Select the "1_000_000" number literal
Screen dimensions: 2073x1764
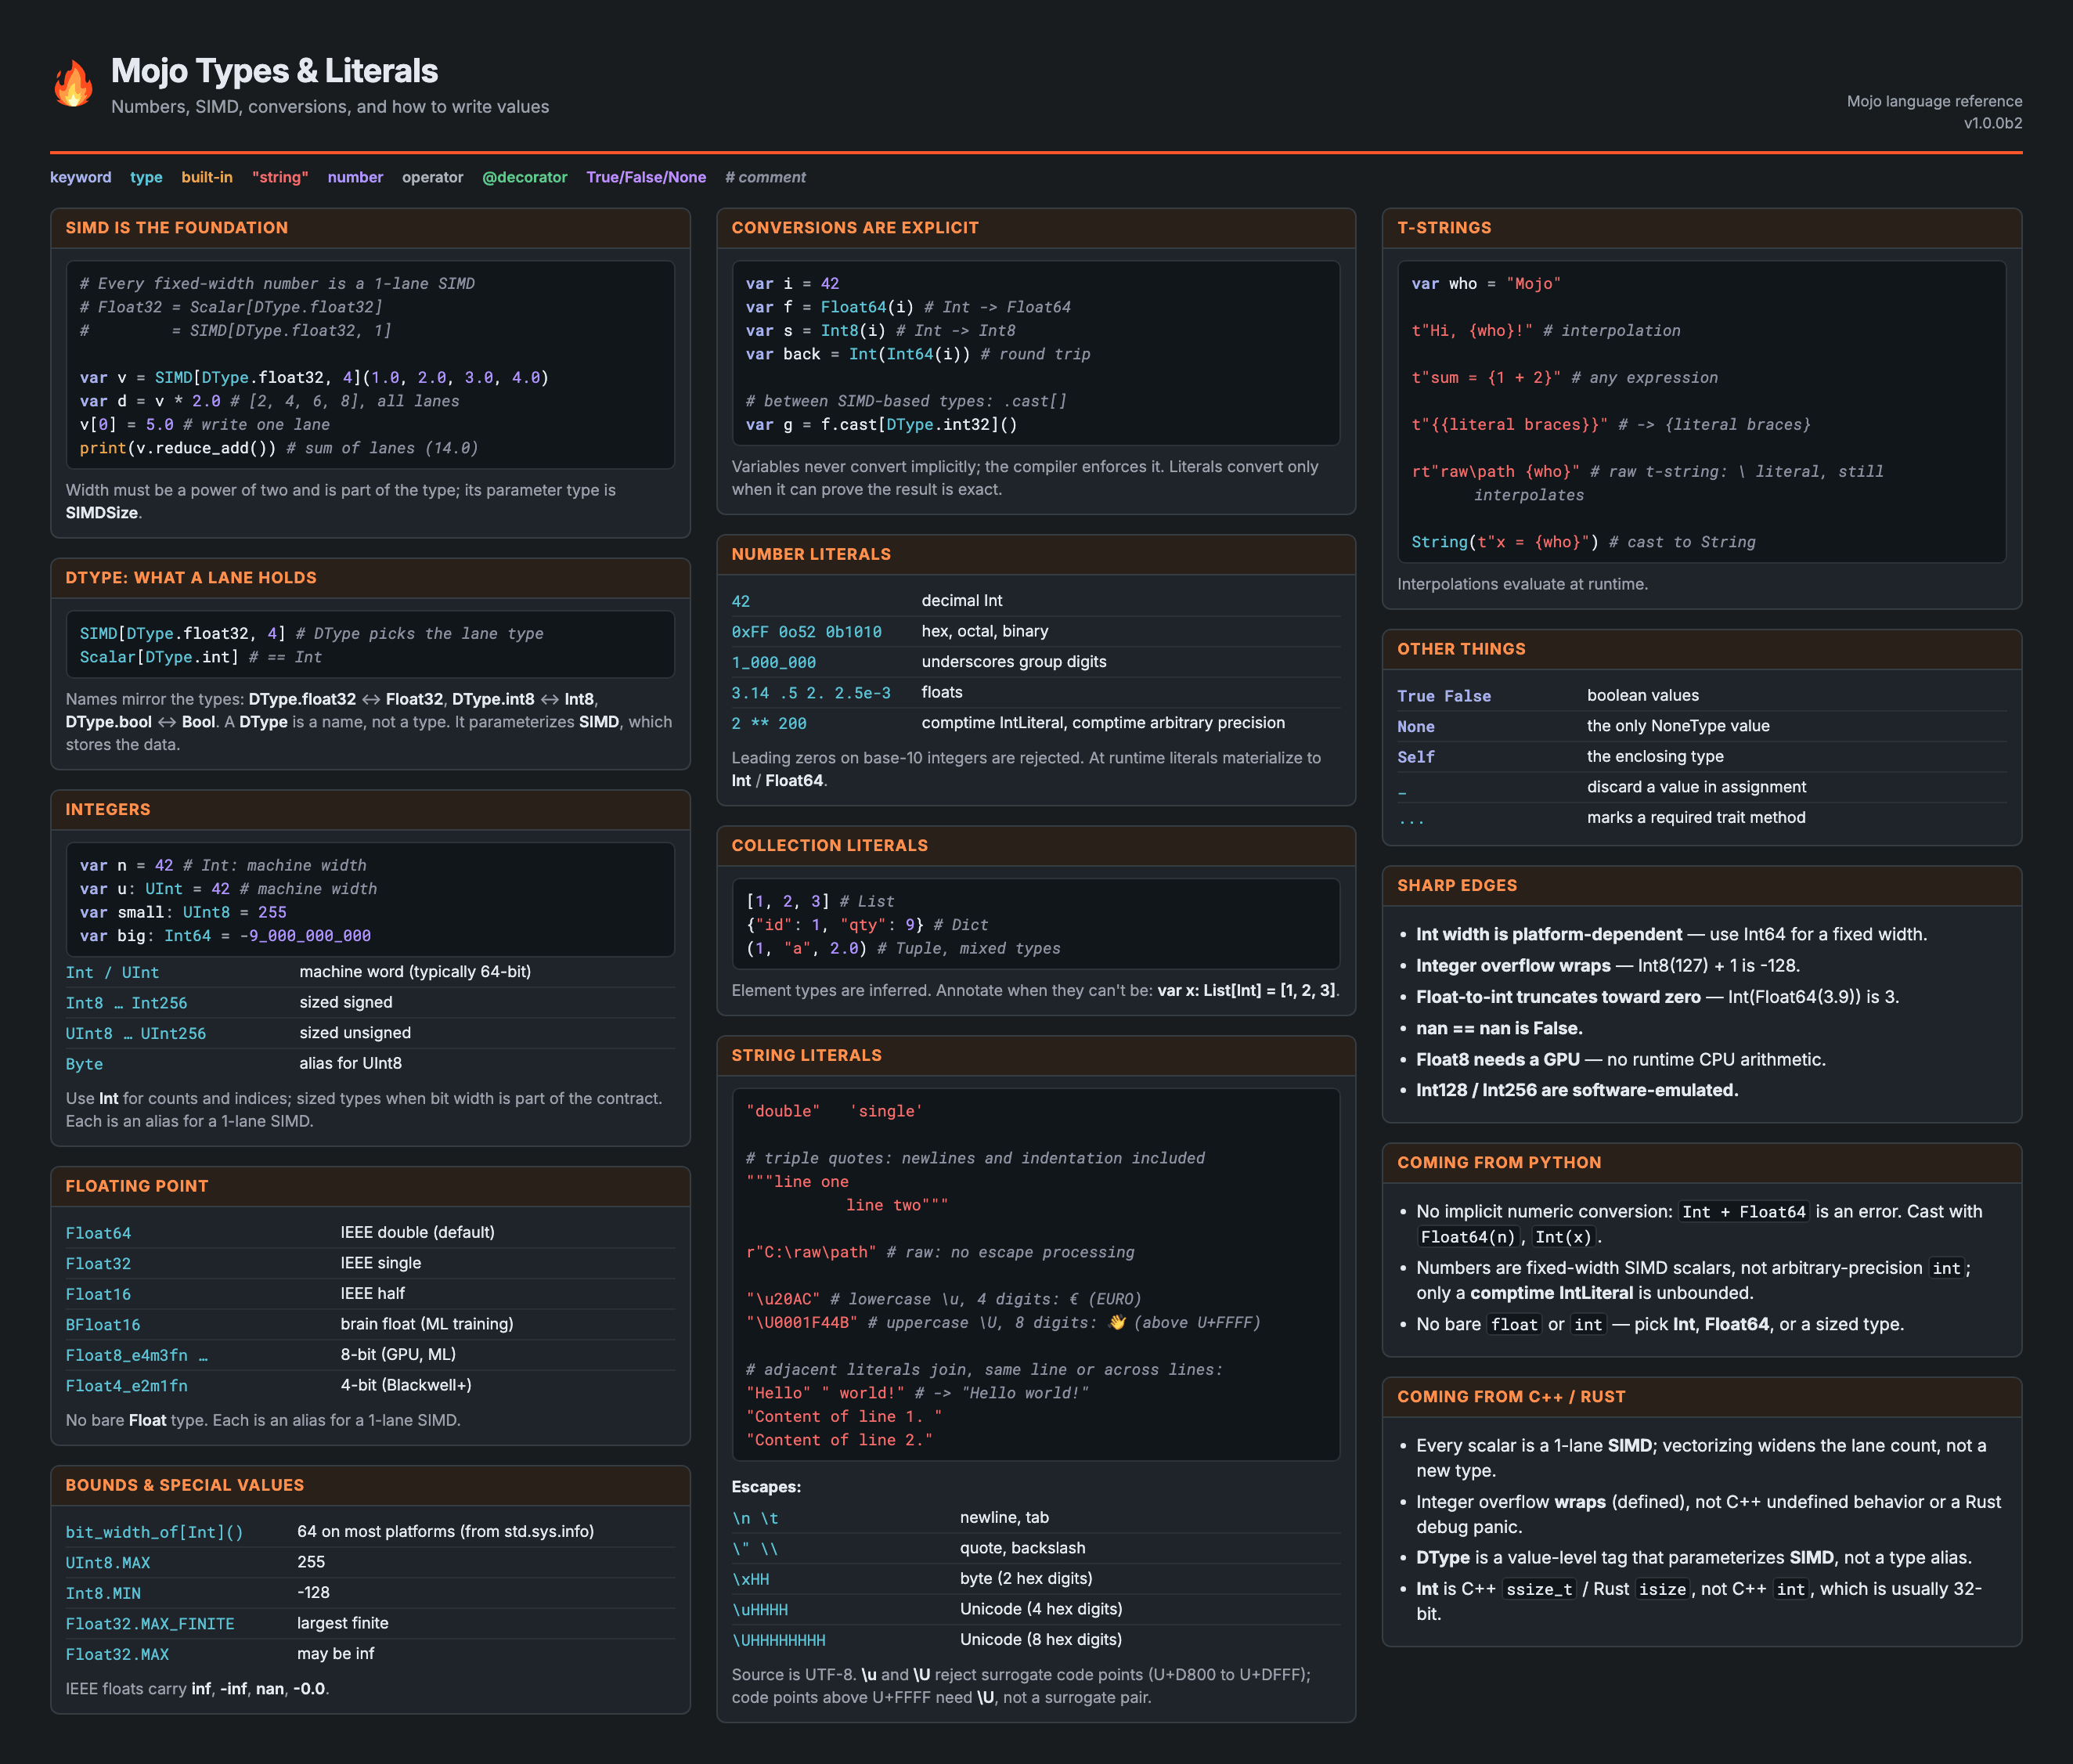774,663
